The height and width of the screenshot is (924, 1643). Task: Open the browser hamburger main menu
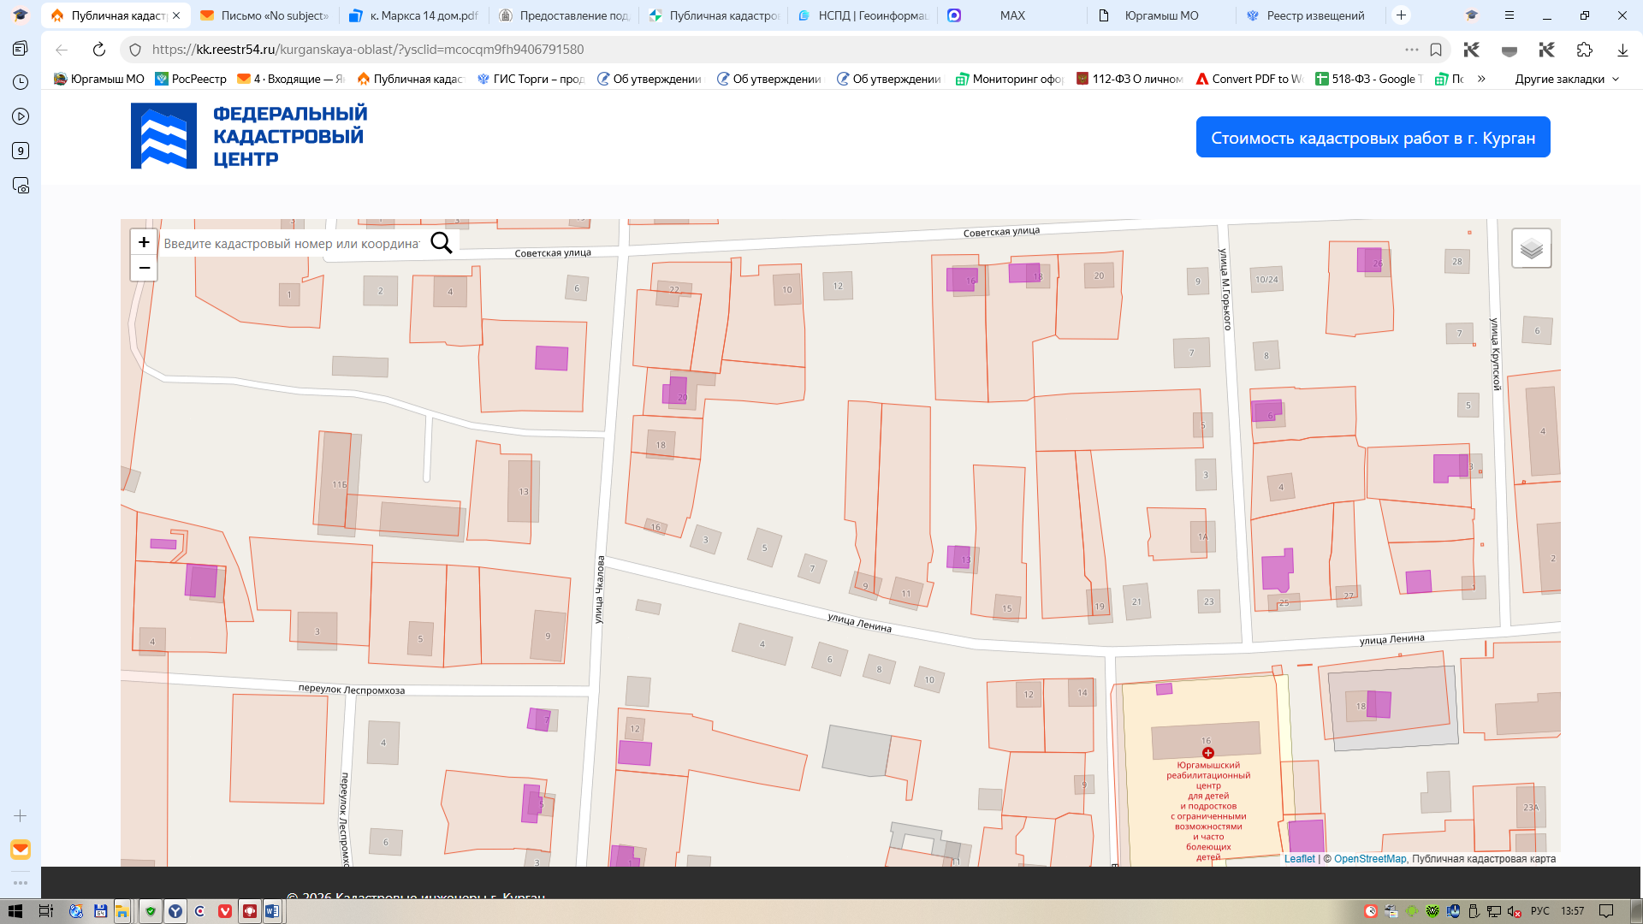tap(1509, 15)
